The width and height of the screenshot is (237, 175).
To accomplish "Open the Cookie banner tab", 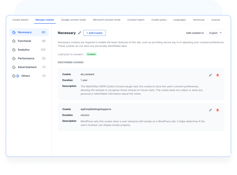I will [x=20, y=20].
